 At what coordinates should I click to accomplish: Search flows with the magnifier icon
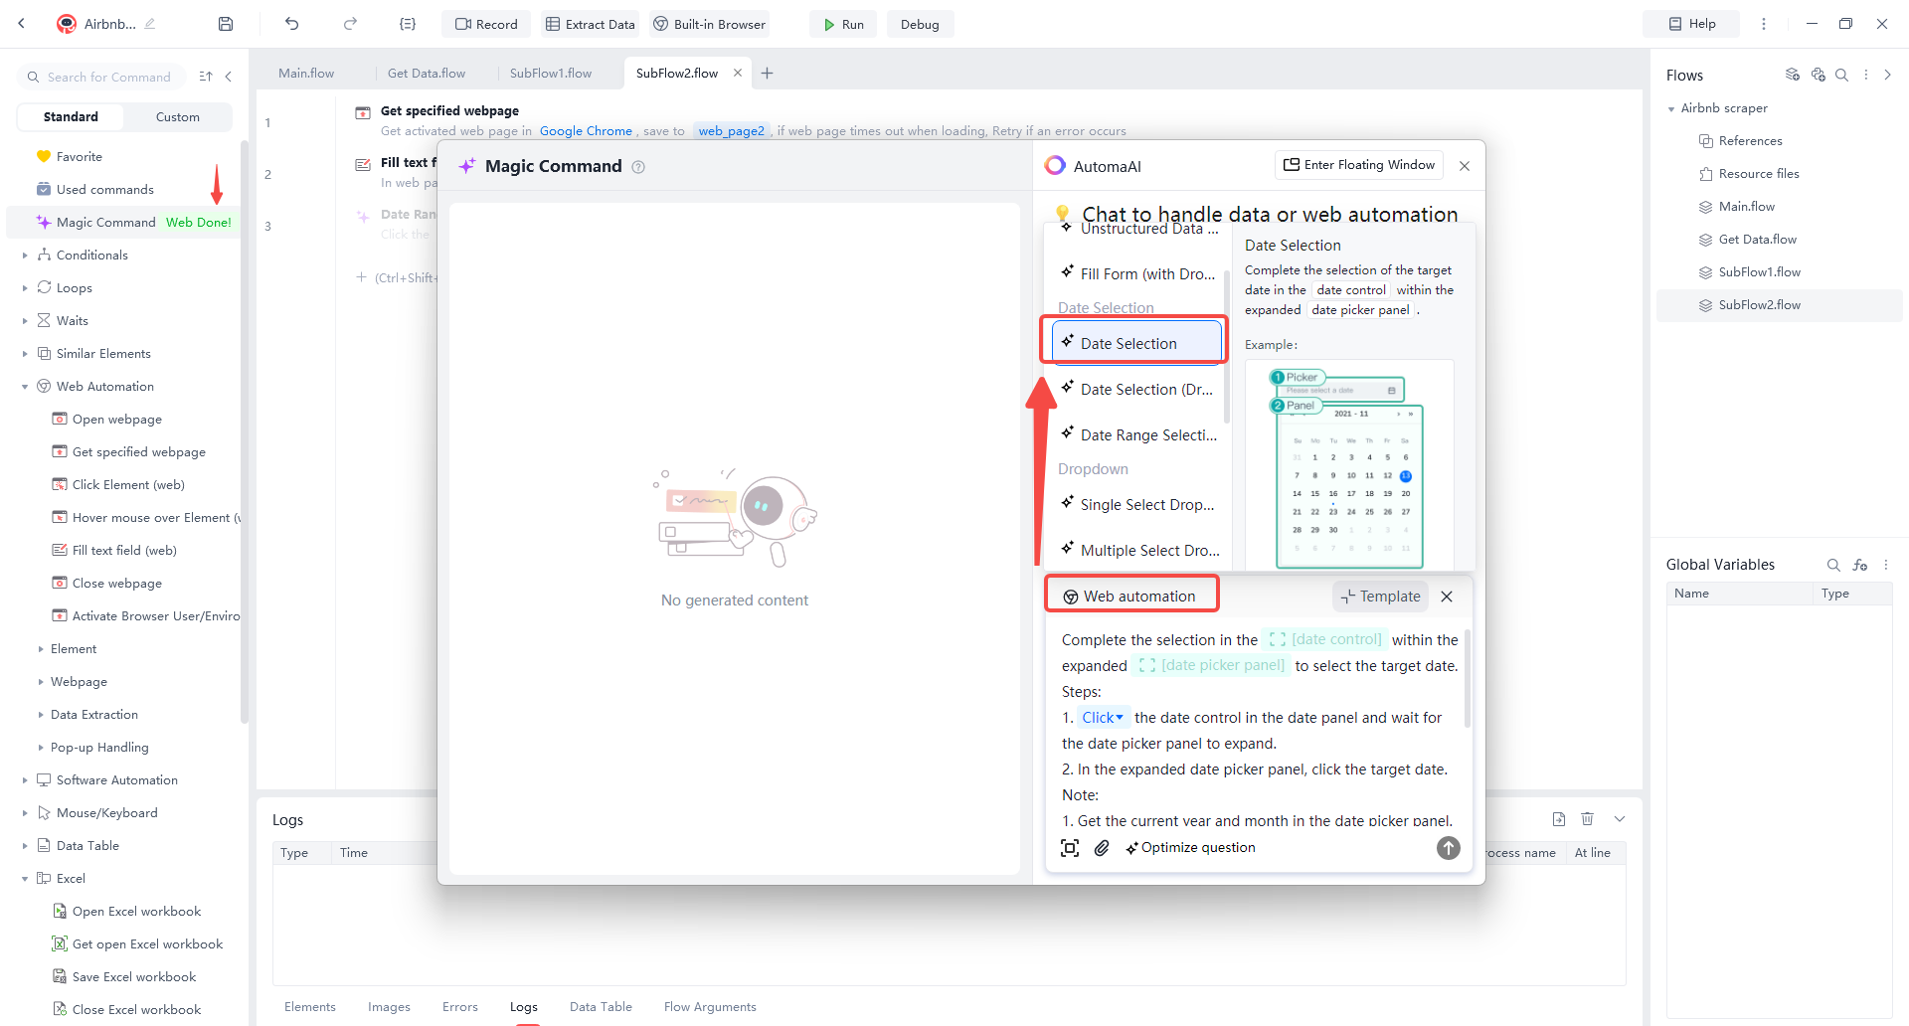tap(1842, 75)
